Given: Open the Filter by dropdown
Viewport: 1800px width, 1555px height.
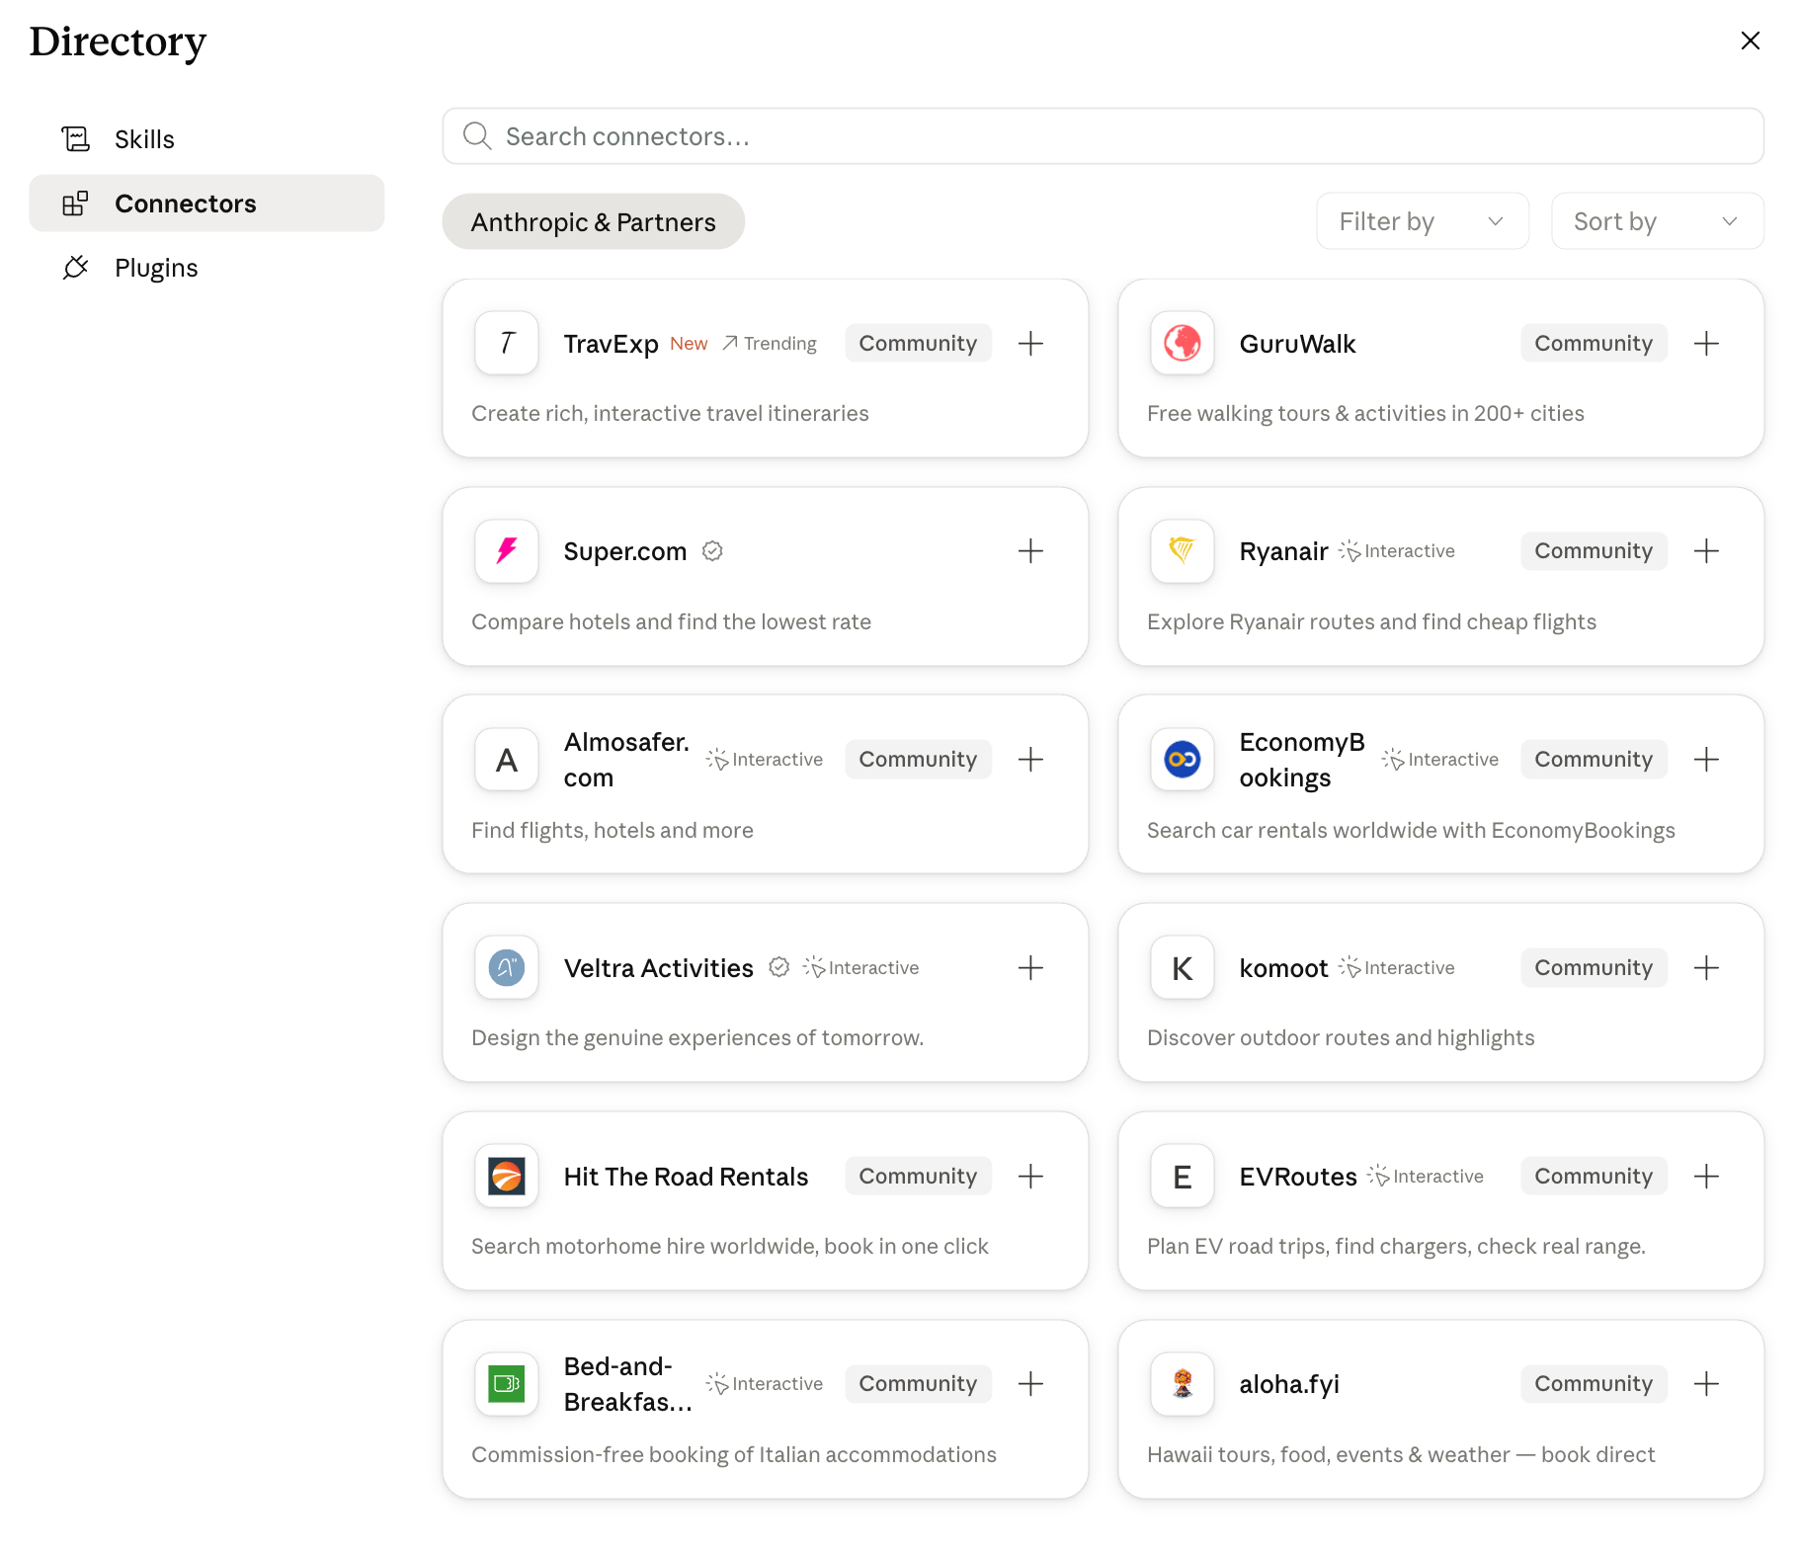Looking at the screenshot, I should 1423,221.
